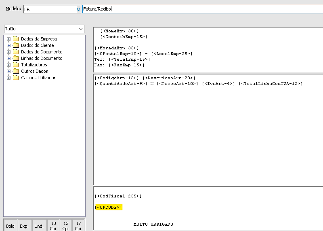Toggle the Und. underline button
This screenshot has height=231, width=323.
pyautogui.click(x=39, y=226)
